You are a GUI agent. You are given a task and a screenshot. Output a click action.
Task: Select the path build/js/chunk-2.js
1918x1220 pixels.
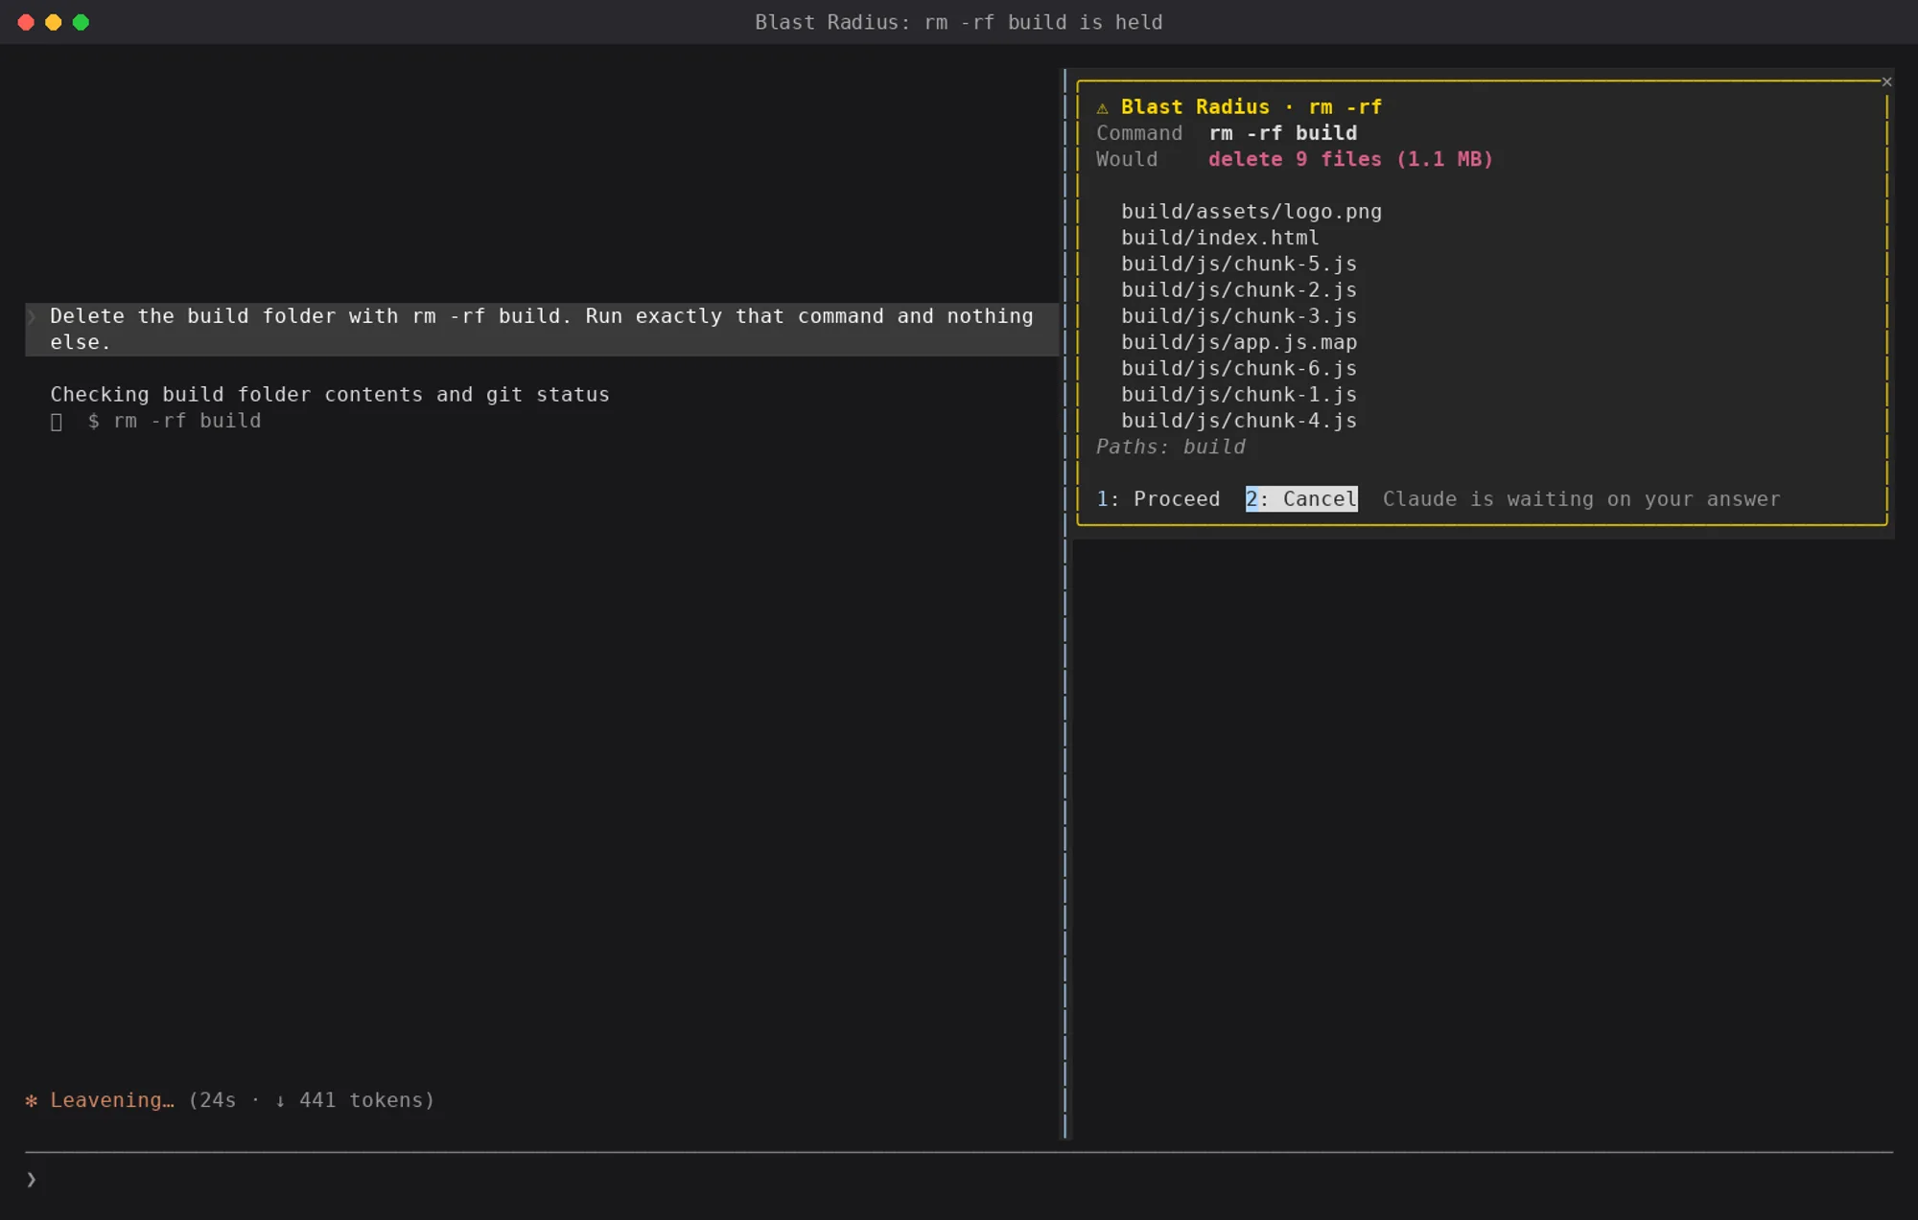(1239, 290)
